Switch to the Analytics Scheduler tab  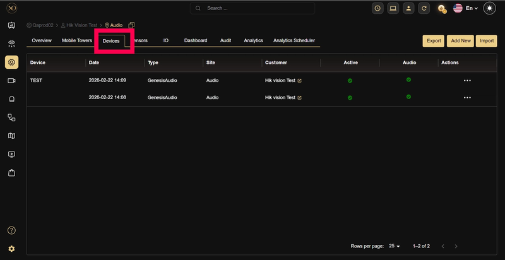(x=294, y=40)
